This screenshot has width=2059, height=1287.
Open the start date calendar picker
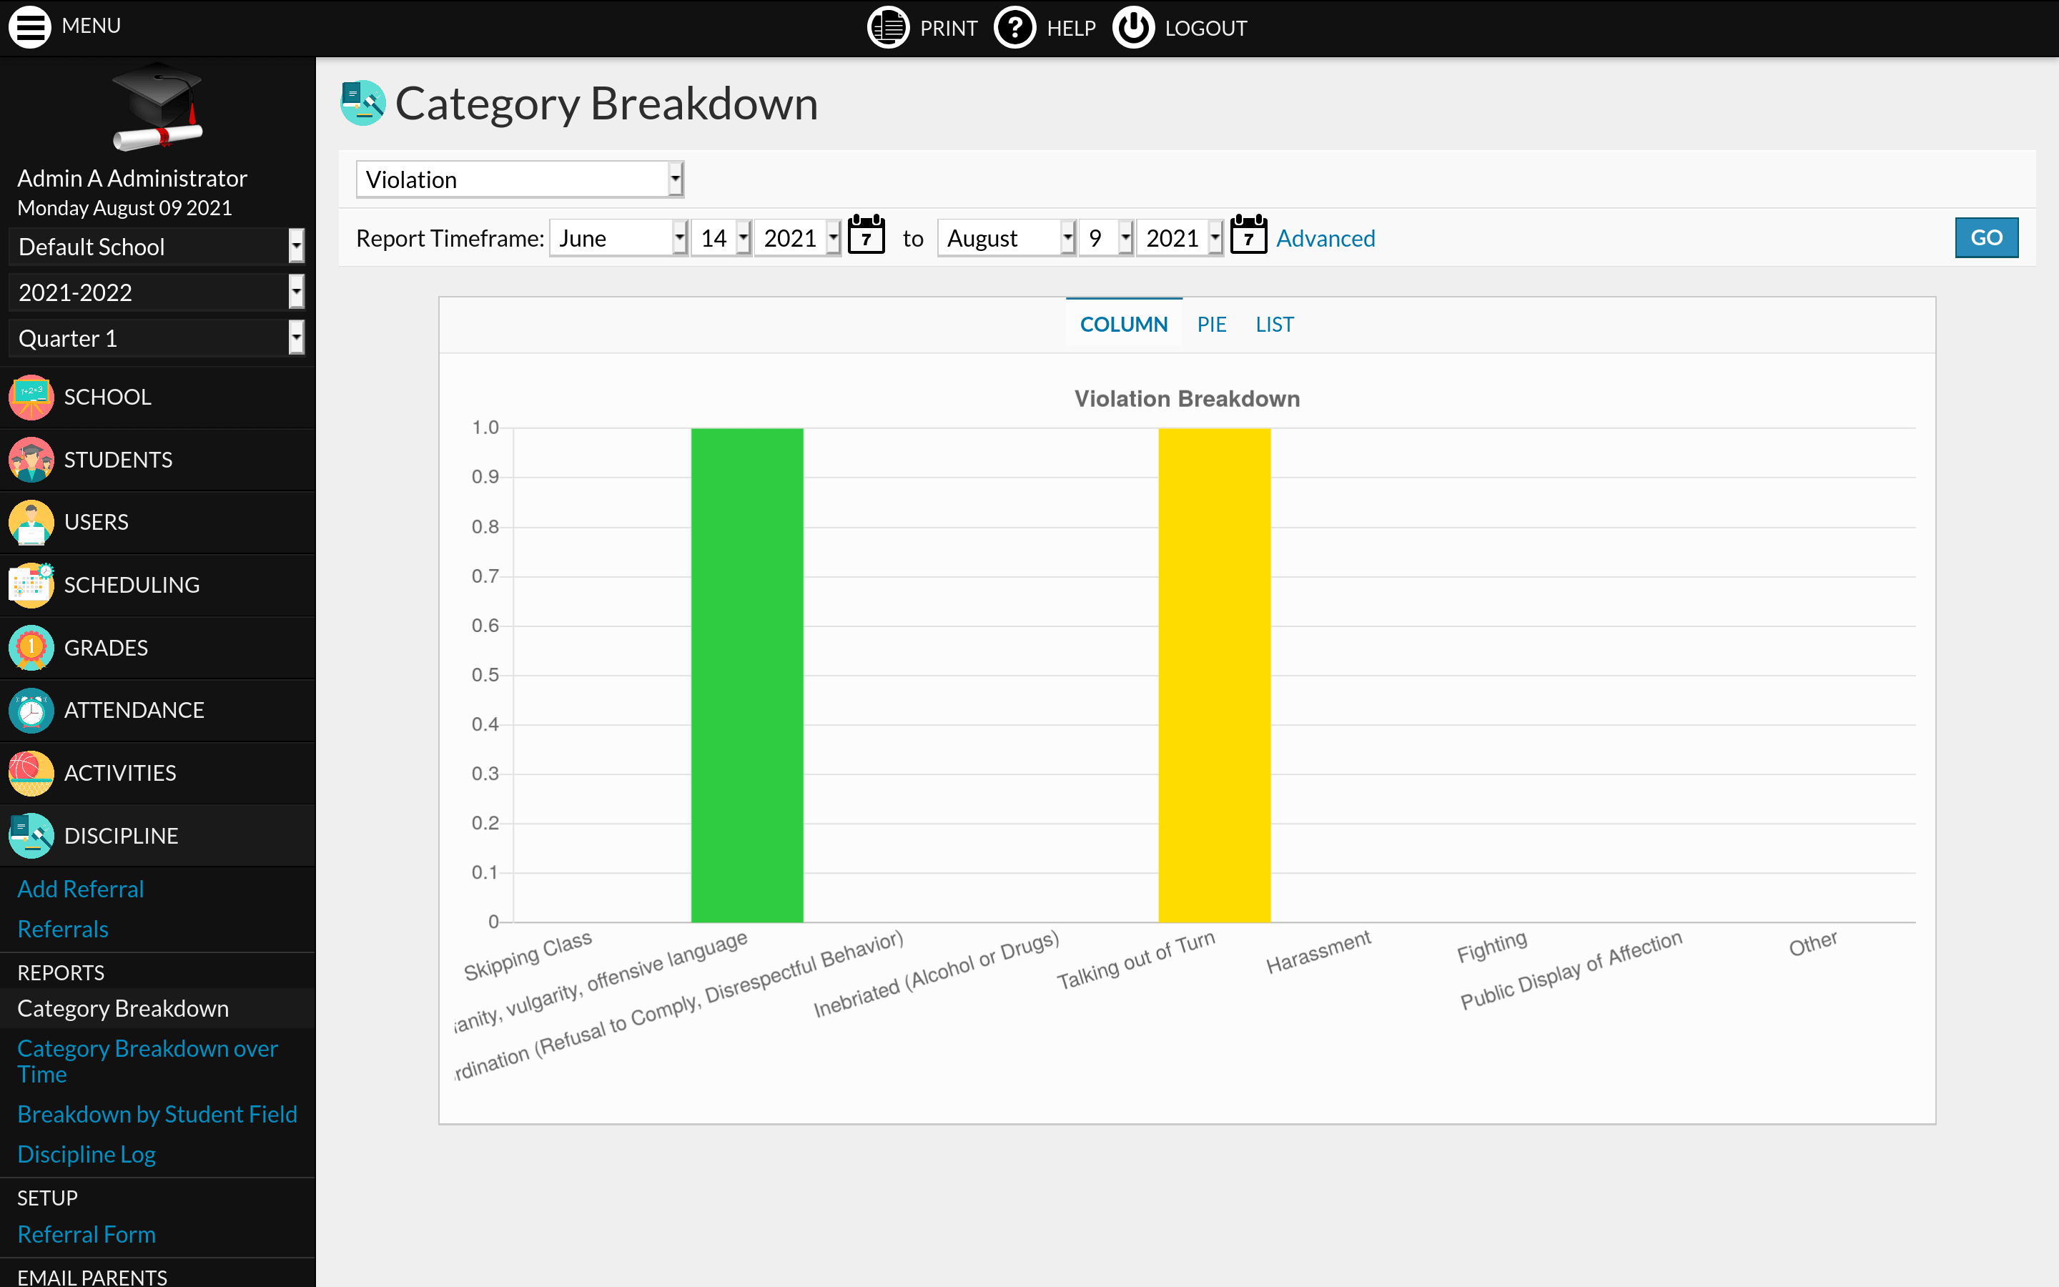pos(864,237)
